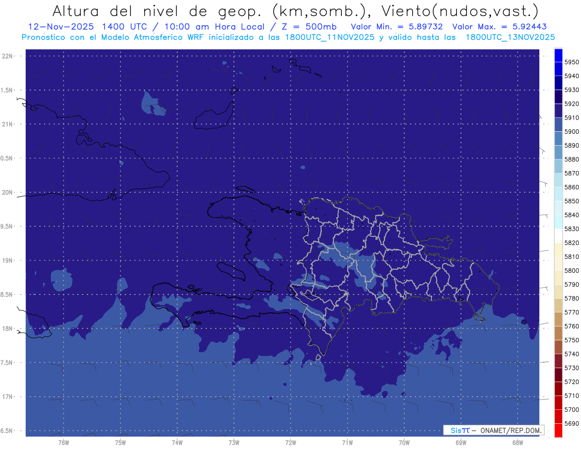Click the '73W' longitude label

pos(234,443)
